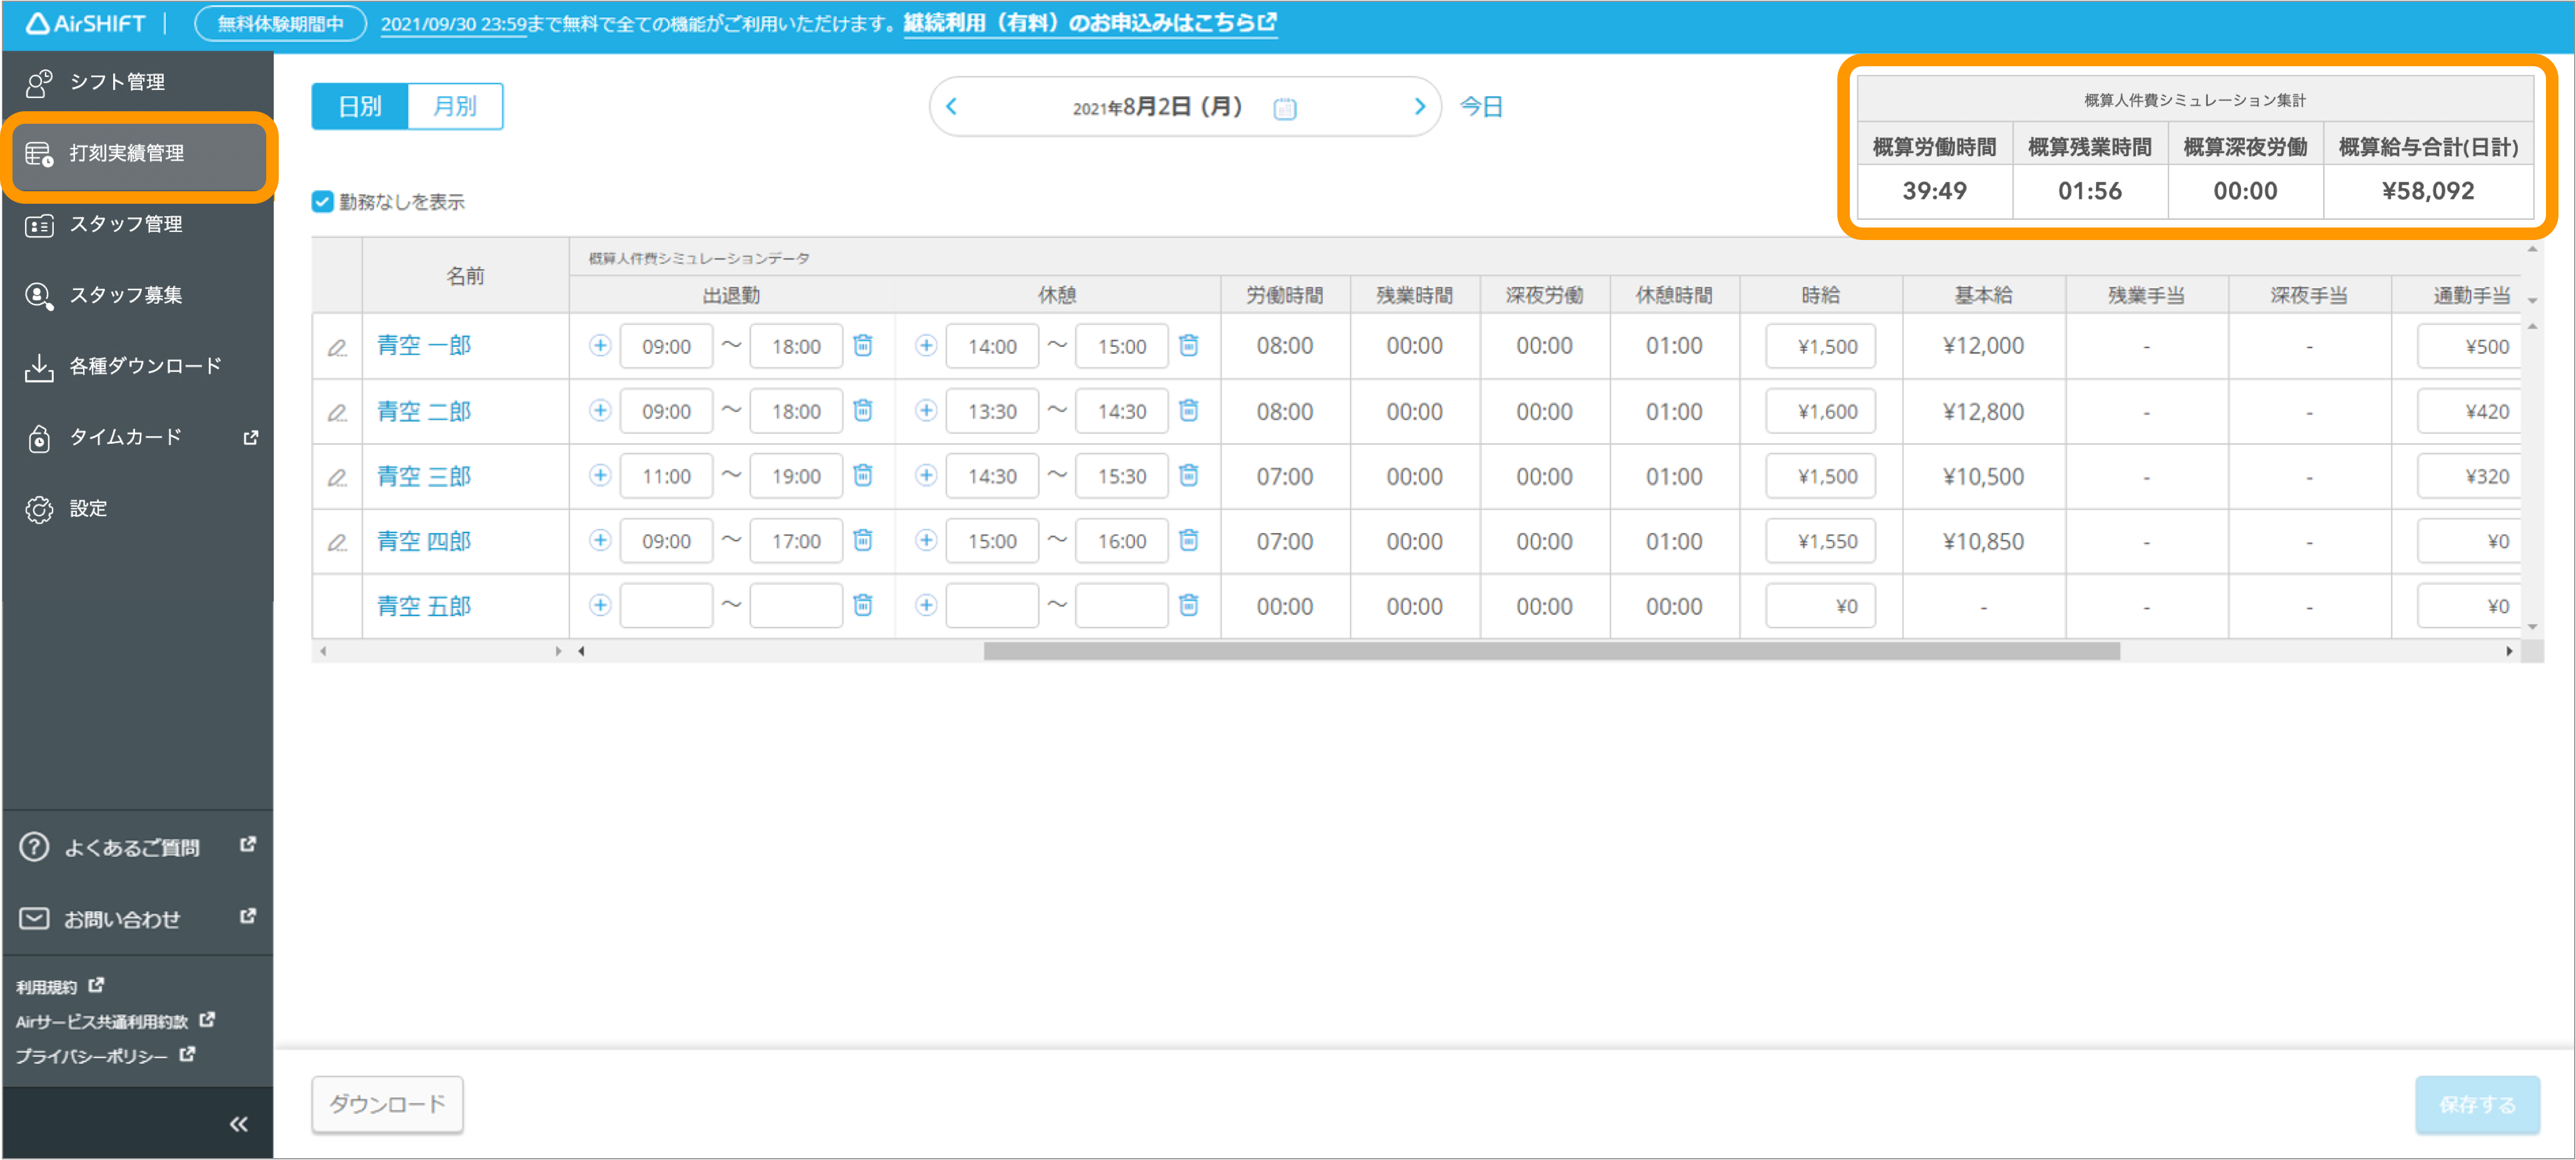Open Airサービス共通利用約款 link
Screen dimensions: 2576x1160
tap(115, 1021)
